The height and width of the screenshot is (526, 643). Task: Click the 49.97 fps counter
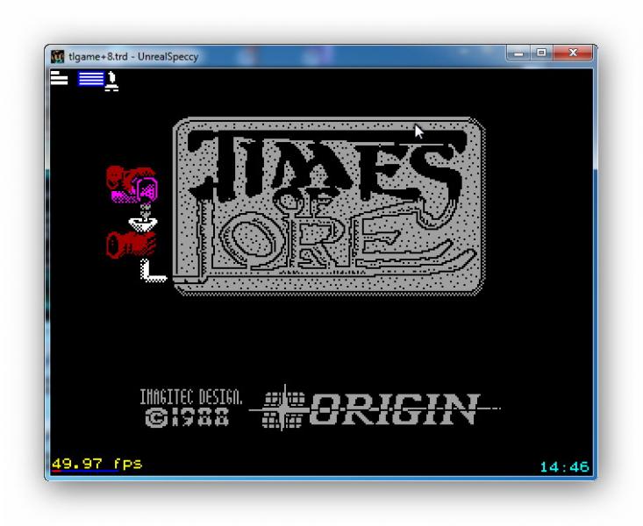[x=96, y=463]
